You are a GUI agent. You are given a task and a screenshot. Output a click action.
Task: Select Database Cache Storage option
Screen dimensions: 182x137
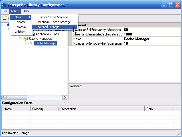coord(54,22)
